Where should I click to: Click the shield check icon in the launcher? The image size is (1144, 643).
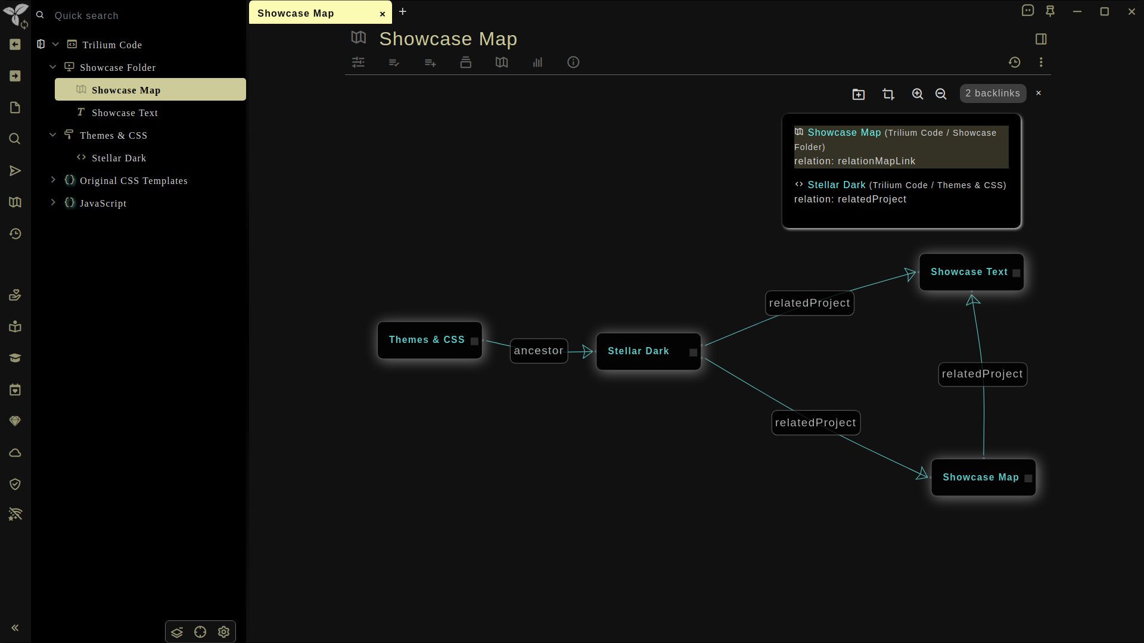[x=15, y=485]
